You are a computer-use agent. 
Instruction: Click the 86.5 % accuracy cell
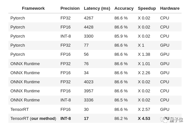(121, 100)
